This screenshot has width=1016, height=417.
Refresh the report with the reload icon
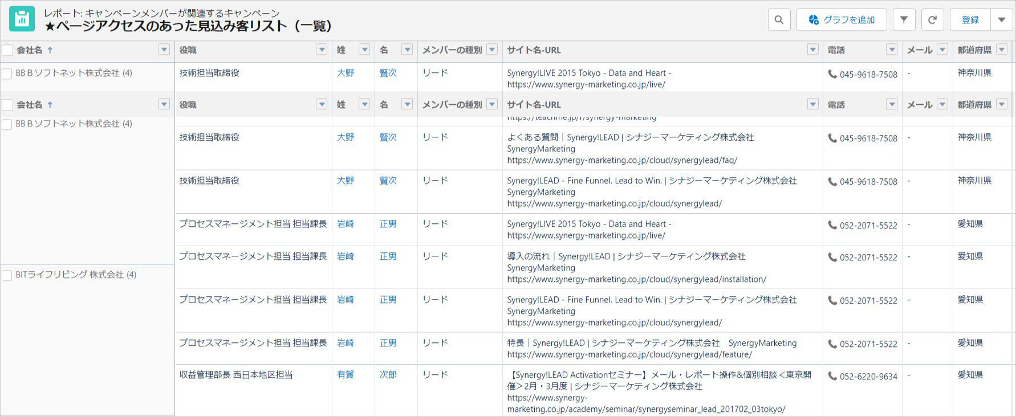932,20
